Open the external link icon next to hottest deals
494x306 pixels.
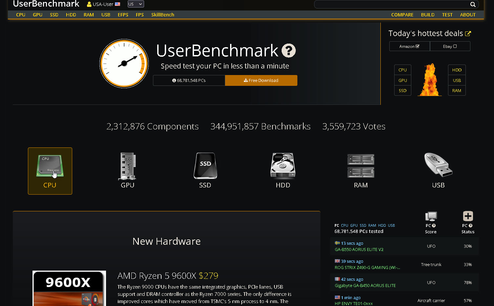(x=468, y=33)
